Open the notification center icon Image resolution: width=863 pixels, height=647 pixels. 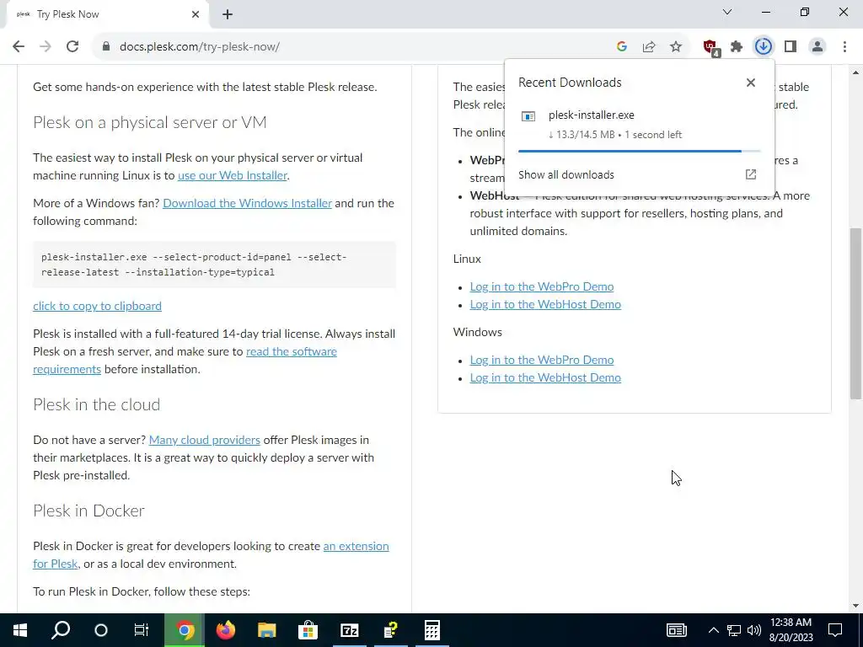(835, 630)
